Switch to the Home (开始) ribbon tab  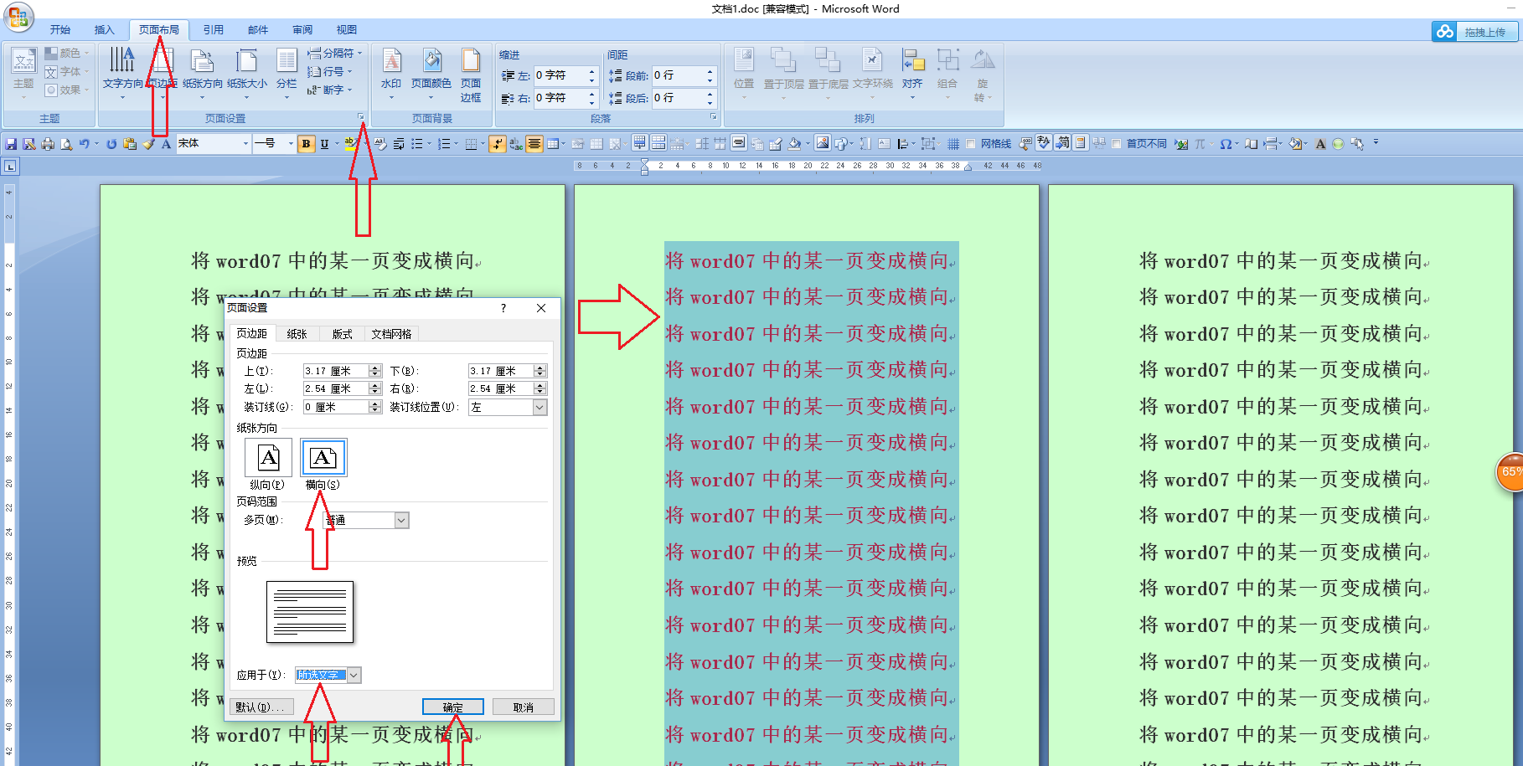(x=60, y=30)
